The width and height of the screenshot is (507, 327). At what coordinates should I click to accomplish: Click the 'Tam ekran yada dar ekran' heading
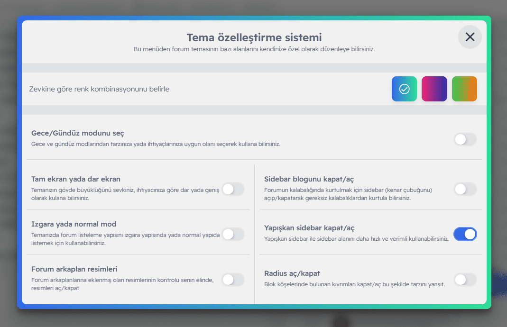(76, 179)
